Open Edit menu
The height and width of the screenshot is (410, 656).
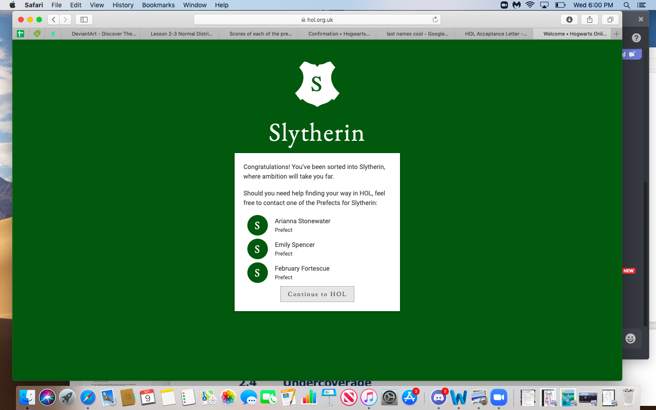tap(76, 5)
